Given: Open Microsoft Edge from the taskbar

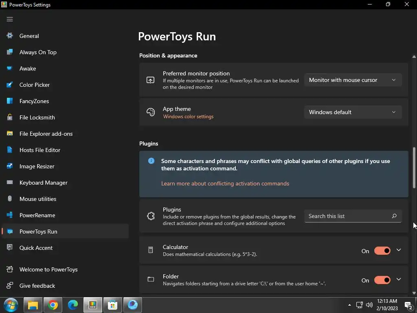Looking at the screenshot, I should coord(73,305).
